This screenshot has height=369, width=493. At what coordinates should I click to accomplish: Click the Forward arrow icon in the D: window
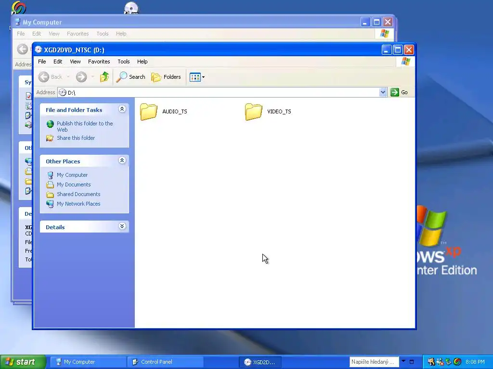(81, 77)
